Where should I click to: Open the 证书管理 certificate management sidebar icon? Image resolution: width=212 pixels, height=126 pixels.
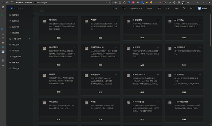(x=10, y=51)
